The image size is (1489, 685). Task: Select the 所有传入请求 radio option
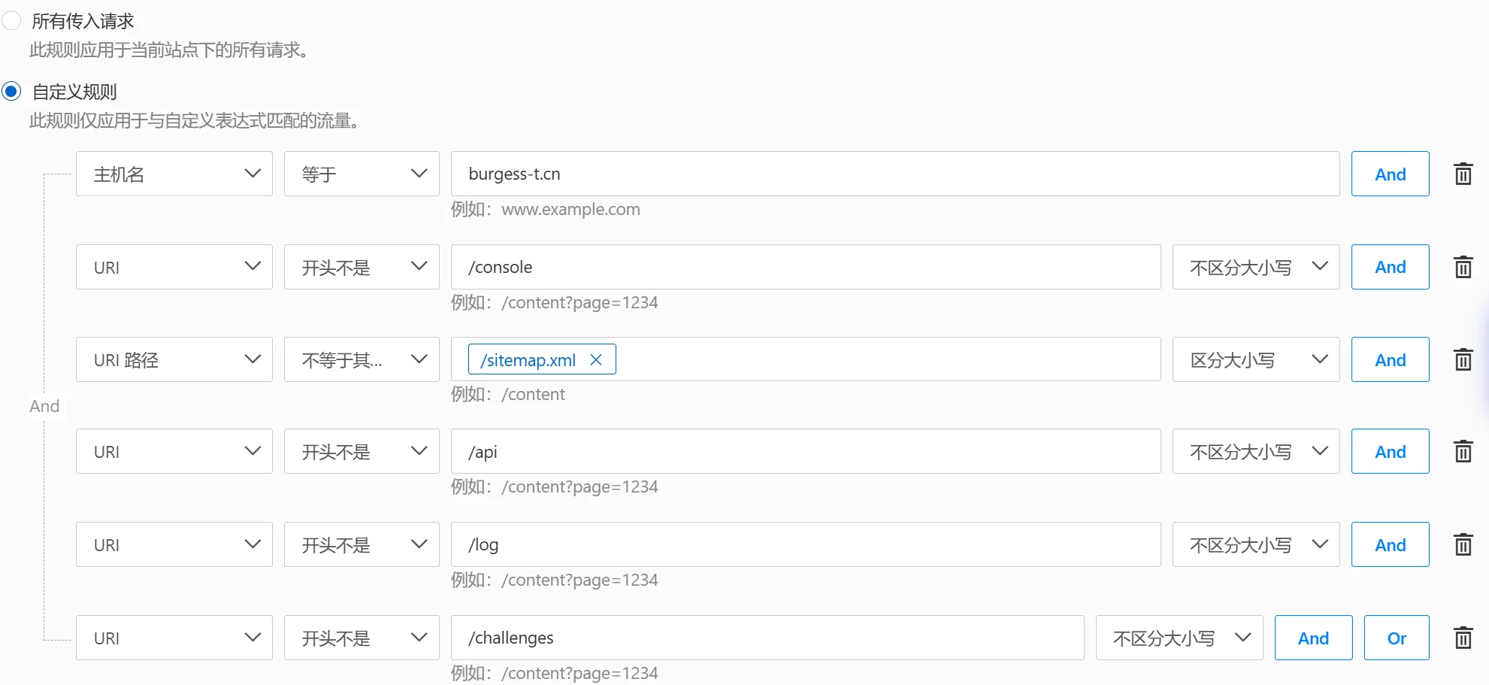click(x=12, y=20)
